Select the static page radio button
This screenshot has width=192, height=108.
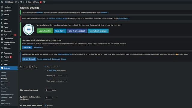click(x=46, y=70)
